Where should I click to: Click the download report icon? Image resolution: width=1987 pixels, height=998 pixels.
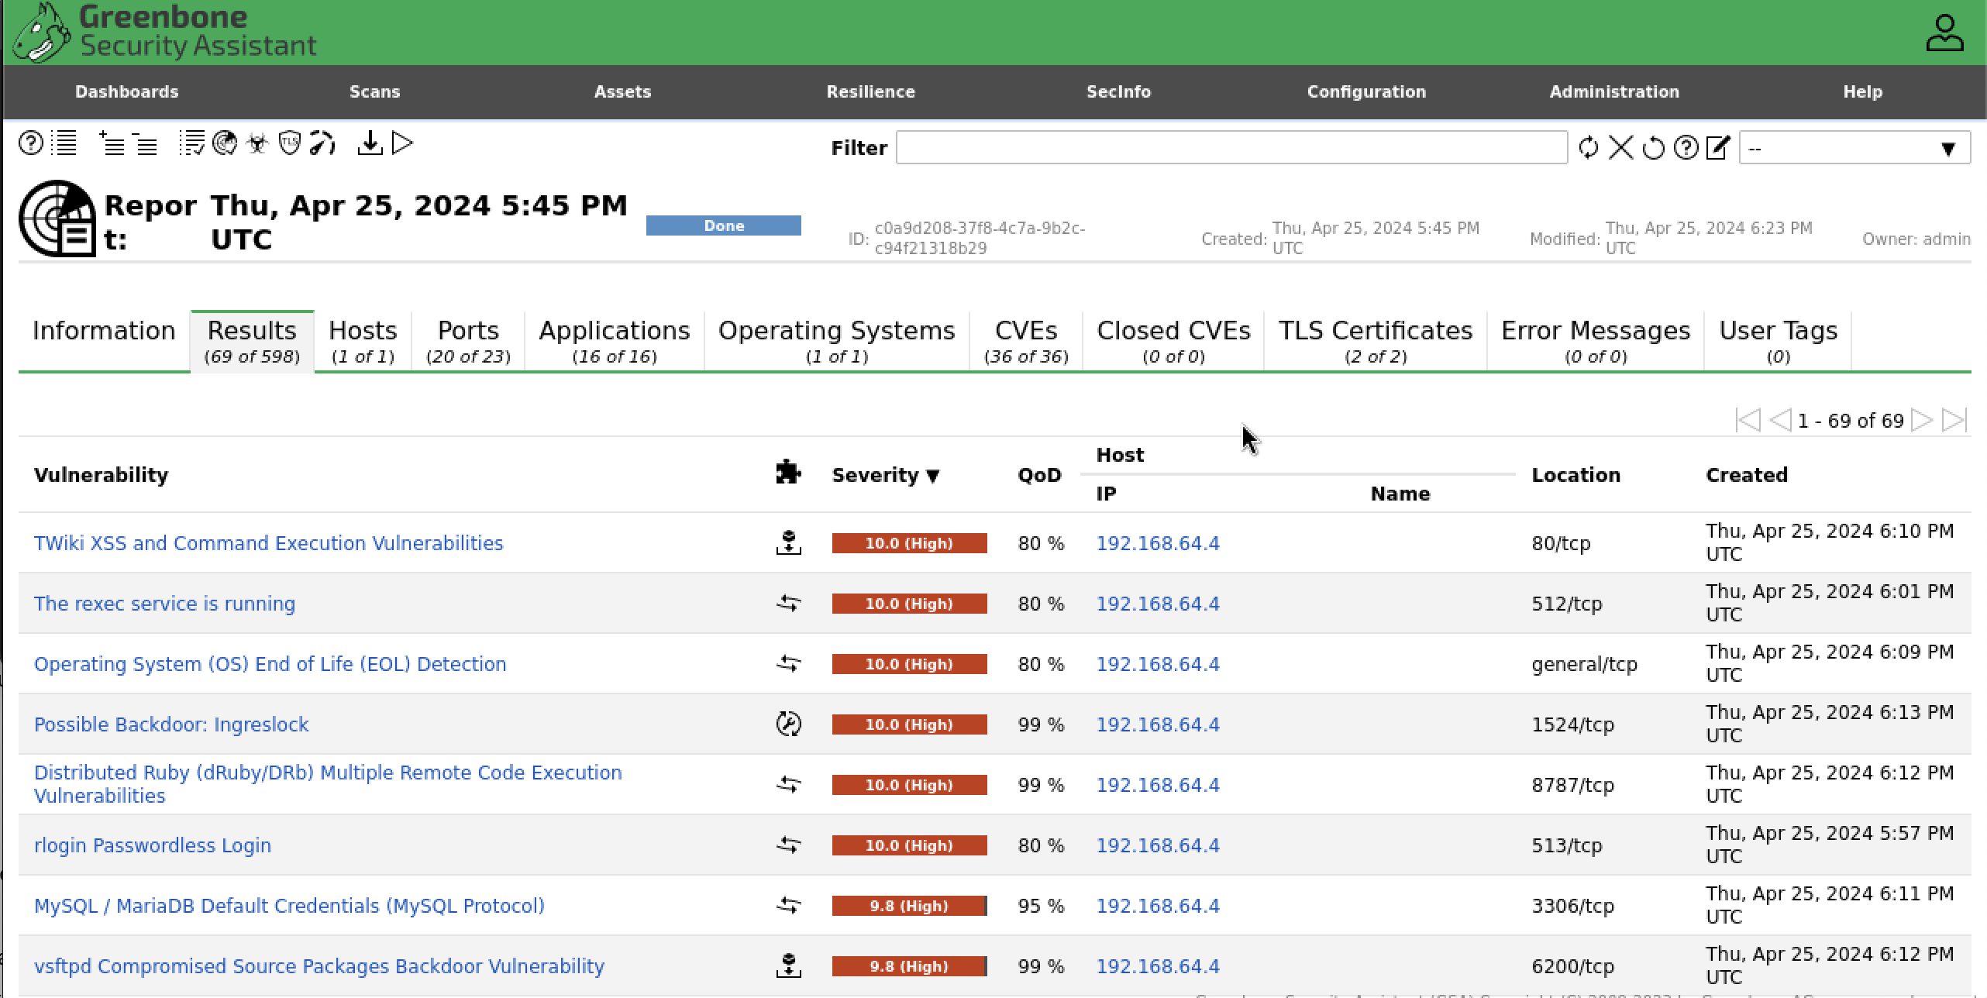(370, 143)
